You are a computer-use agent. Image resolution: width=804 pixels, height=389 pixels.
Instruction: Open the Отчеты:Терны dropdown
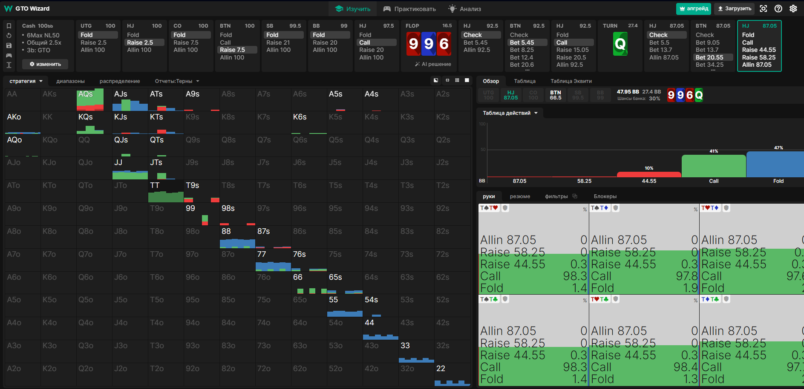pyautogui.click(x=177, y=81)
